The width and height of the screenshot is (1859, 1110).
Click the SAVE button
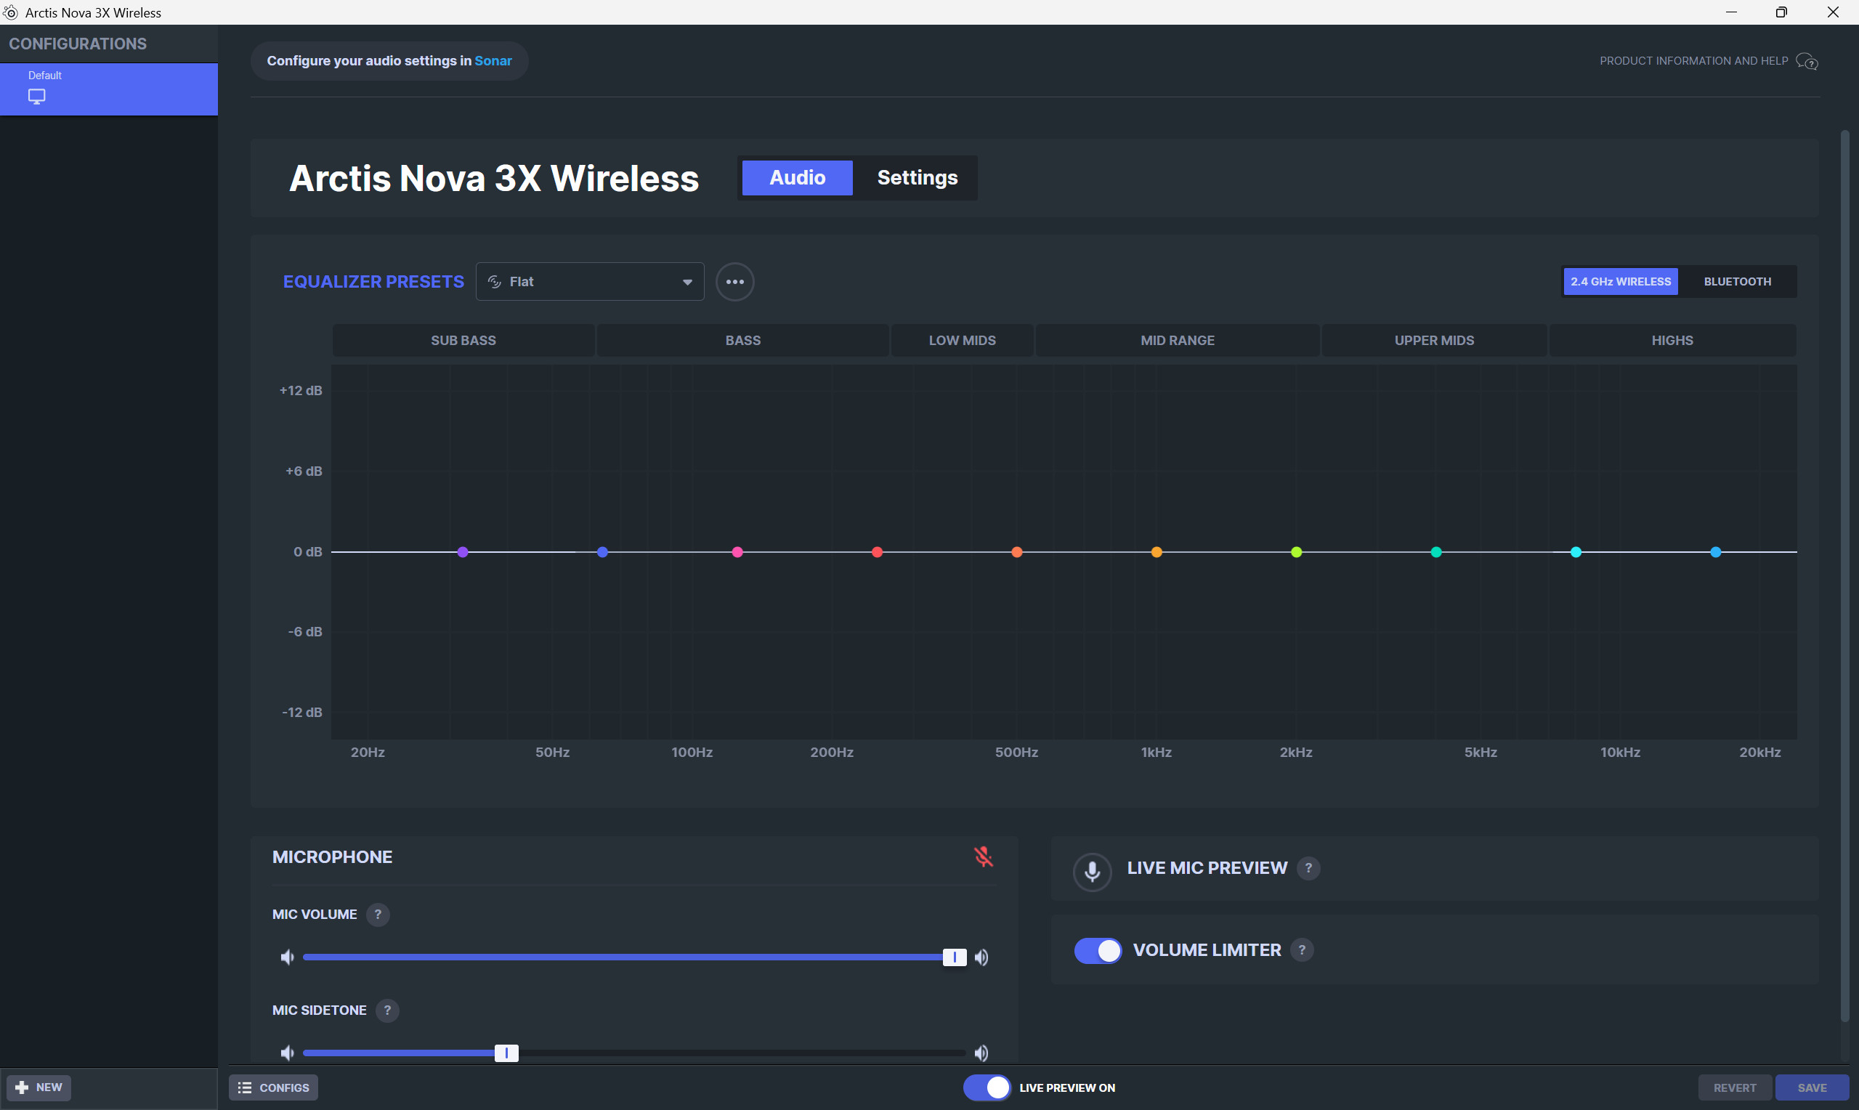pos(1812,1088)
